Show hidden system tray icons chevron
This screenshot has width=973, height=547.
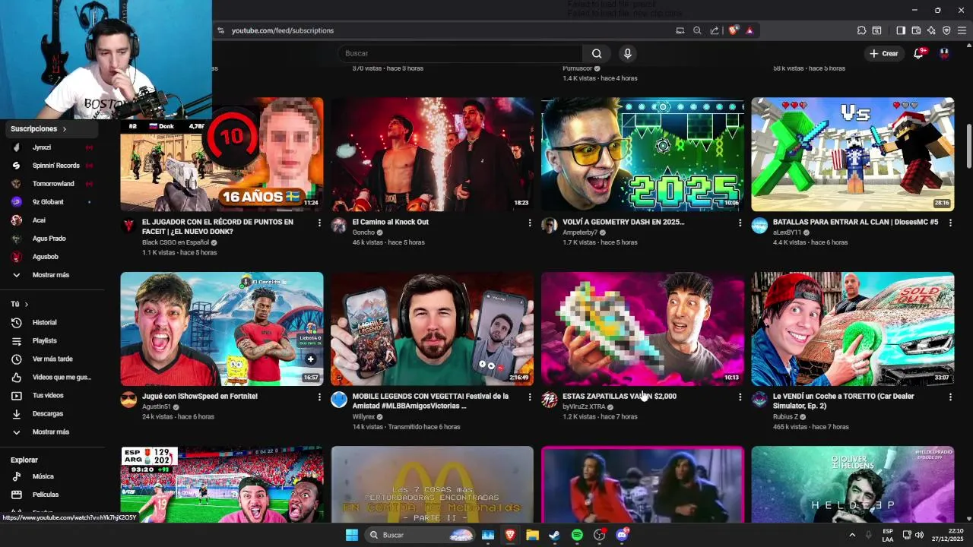pyautogui.click(x=852, y=535)
